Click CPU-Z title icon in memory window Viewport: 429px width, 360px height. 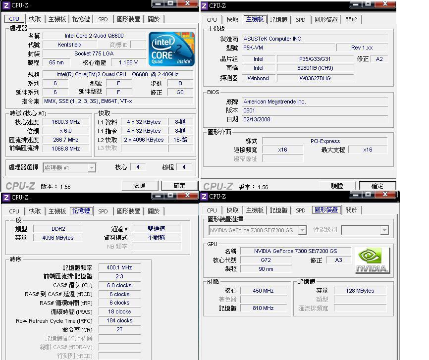pyautogui.click(x=6, y=197)
